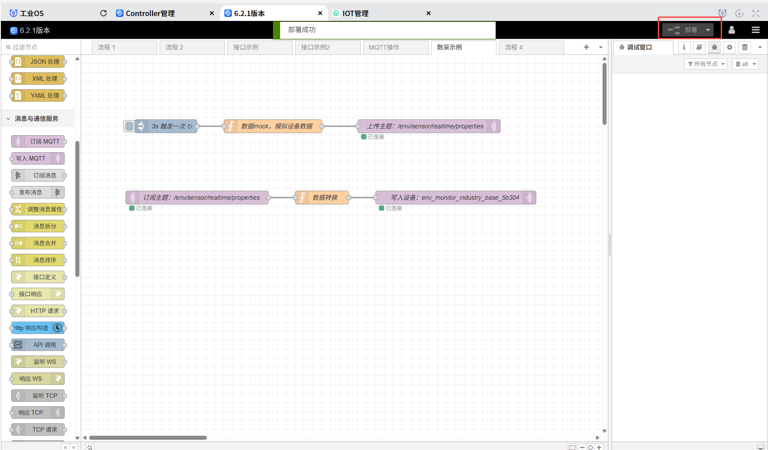Open the hamburger main menu
Image resolution: width=768 pixels, height=450 pixels.
pyautogui.click(x=756, y=30)
